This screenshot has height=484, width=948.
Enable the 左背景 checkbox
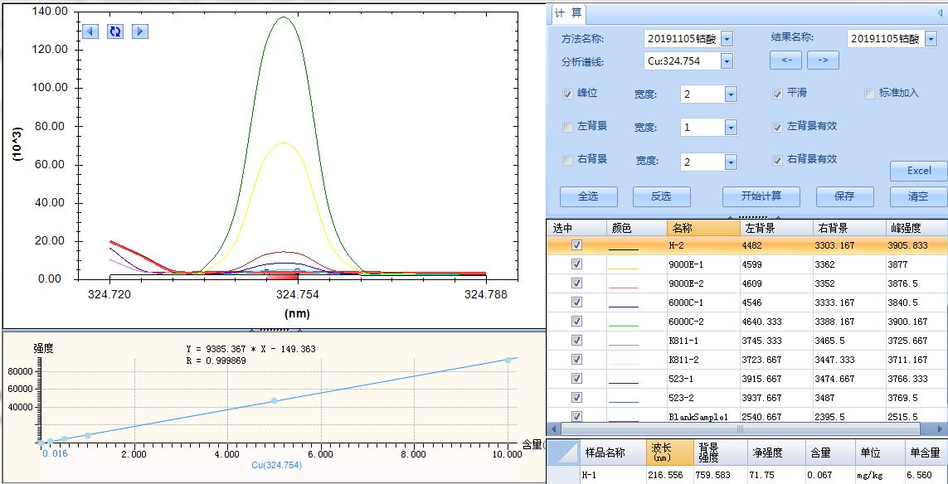tap(568, 127)
